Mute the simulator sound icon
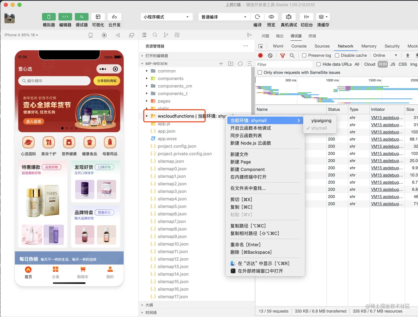Viewport: 418px width, 317px height. pos(118,35)
